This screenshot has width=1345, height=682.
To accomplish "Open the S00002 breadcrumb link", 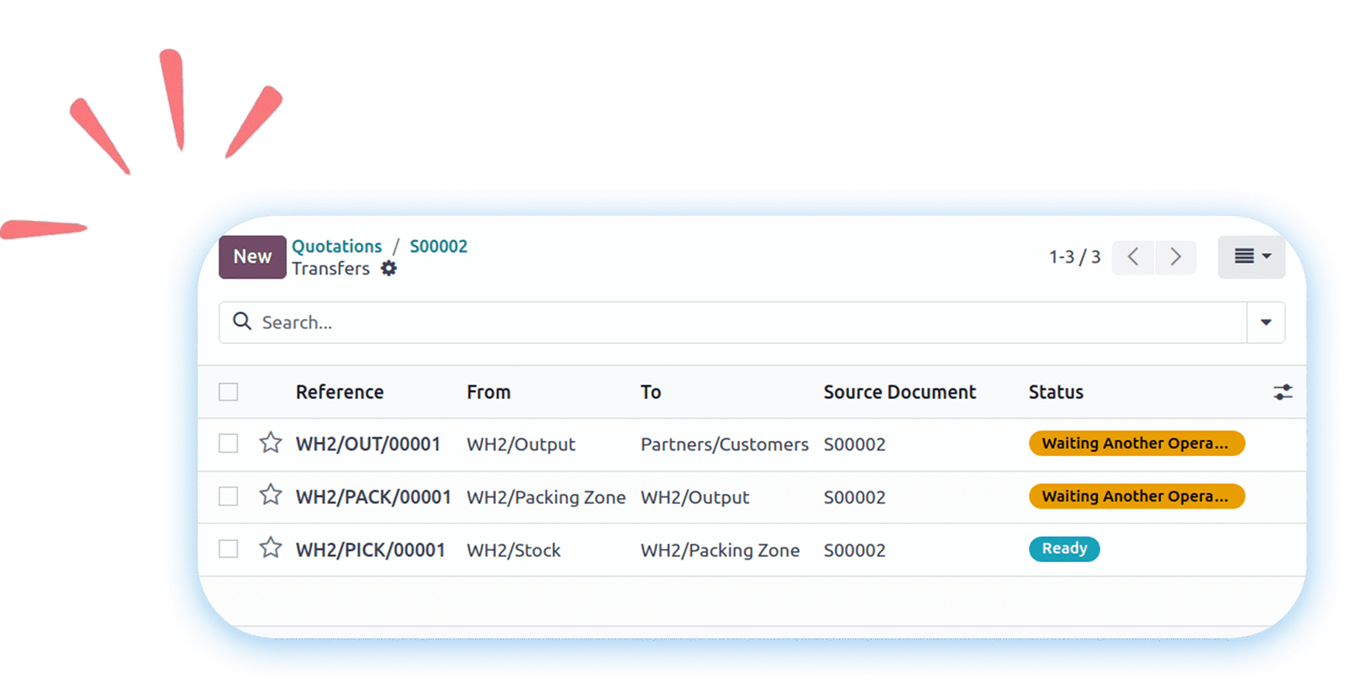I will [438, 246].
